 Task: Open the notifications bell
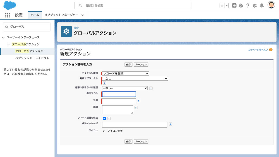(262, 6)
